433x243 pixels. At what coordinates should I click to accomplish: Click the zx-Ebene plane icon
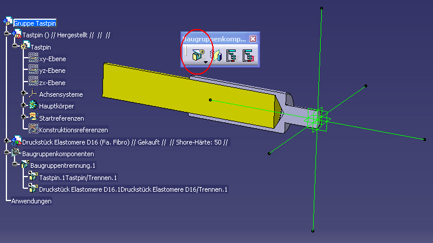tap(33, 81)
